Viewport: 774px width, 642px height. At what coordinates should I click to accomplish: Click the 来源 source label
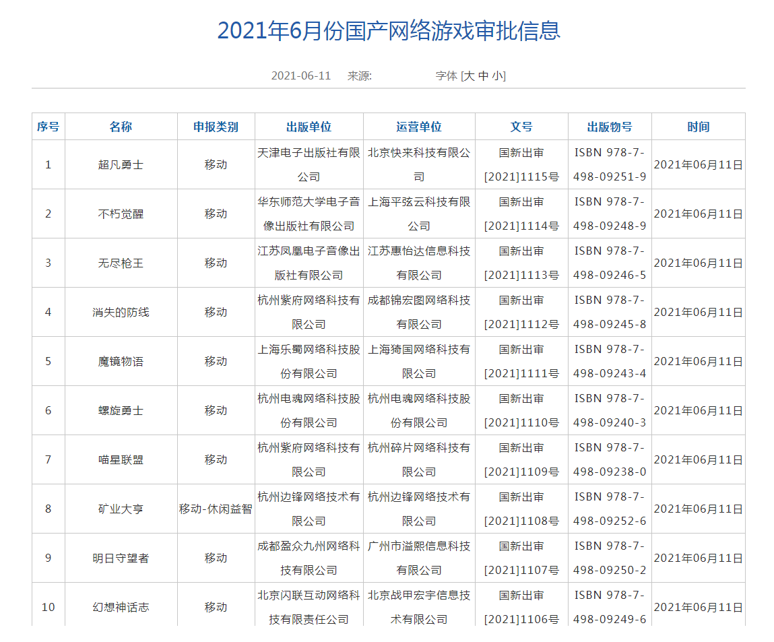359,76
